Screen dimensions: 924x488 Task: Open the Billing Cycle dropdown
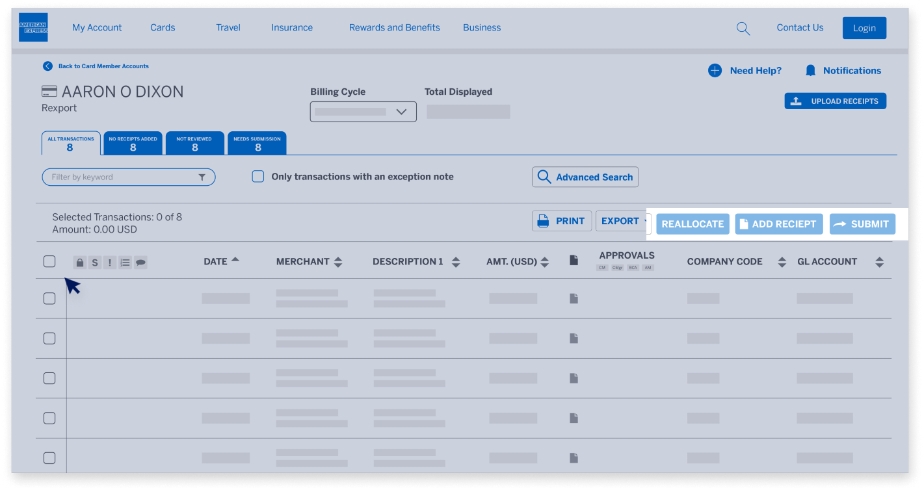[363, 112]
